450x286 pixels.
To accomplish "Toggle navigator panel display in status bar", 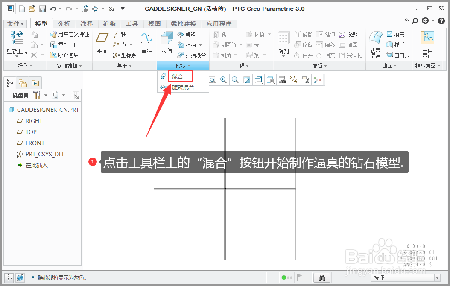I will [9, 278].
